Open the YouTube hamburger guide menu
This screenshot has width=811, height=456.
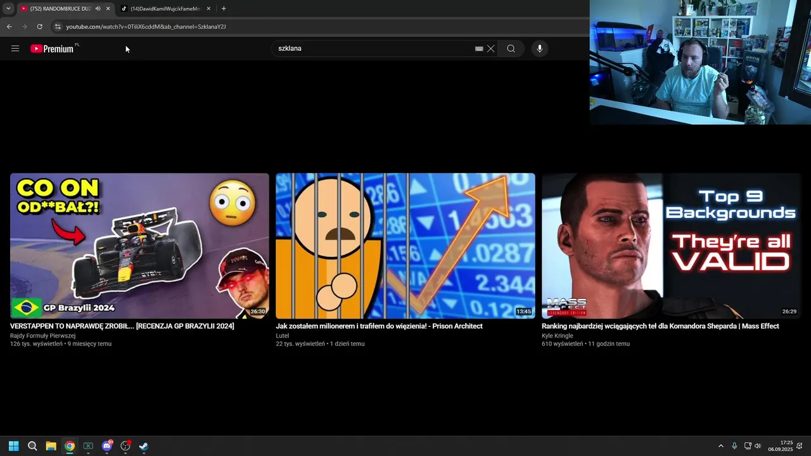[x=15, y=49]
